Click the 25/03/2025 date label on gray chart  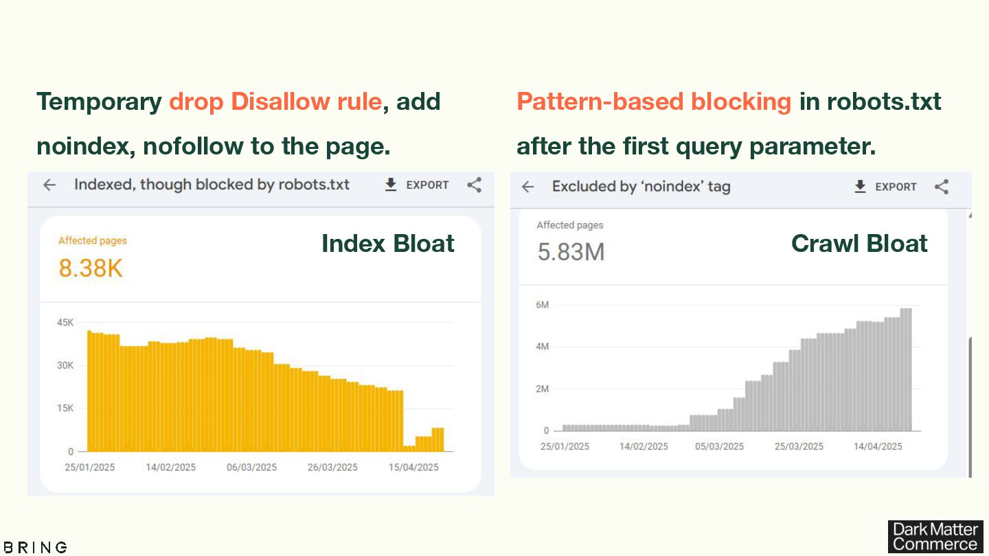point(799,446)
